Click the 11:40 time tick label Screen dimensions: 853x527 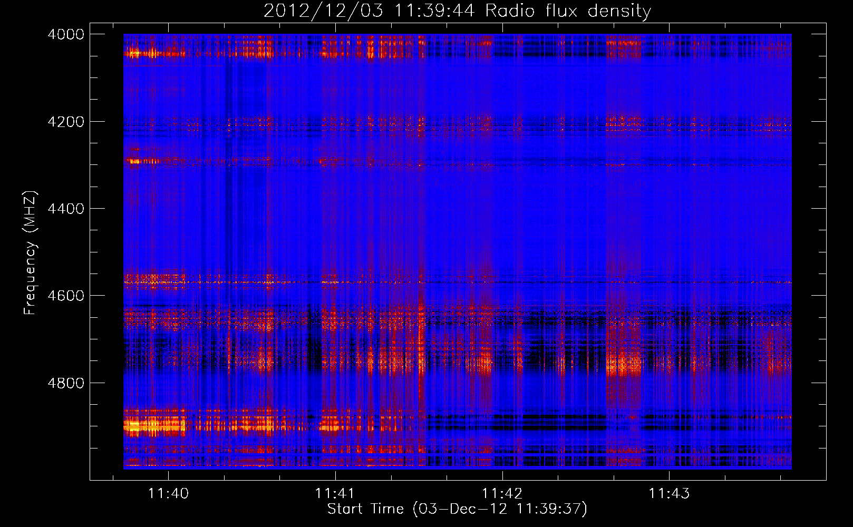(x=168, y=493)
